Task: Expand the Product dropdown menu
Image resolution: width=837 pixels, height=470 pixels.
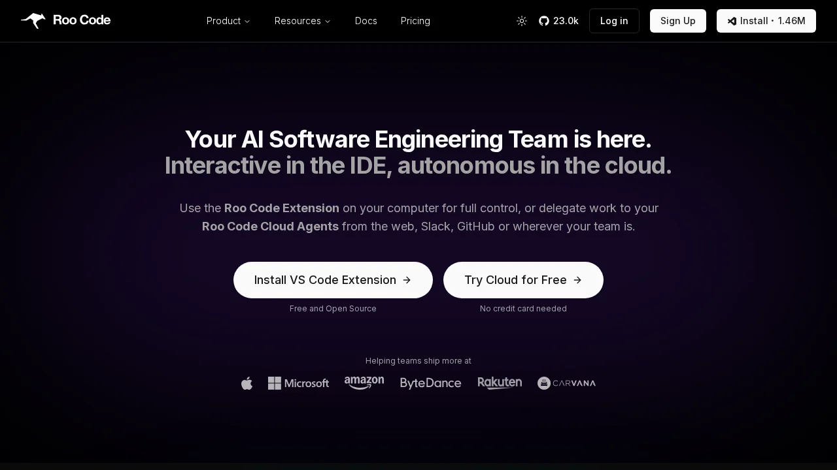Action: 224,21
